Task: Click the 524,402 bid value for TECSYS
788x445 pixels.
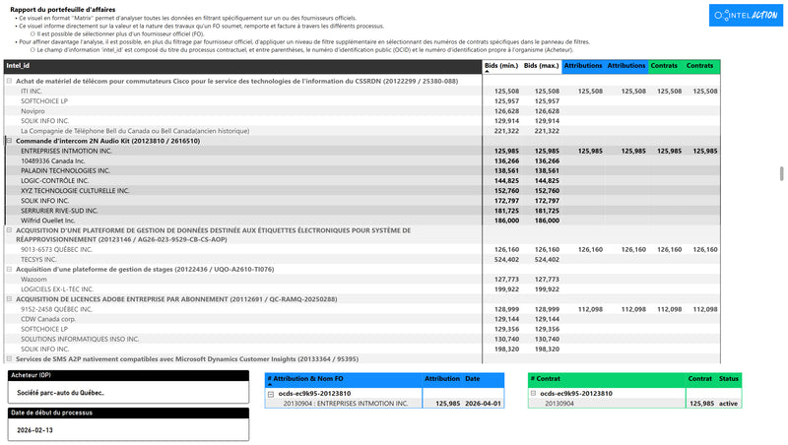Action: tap(506, 260)
